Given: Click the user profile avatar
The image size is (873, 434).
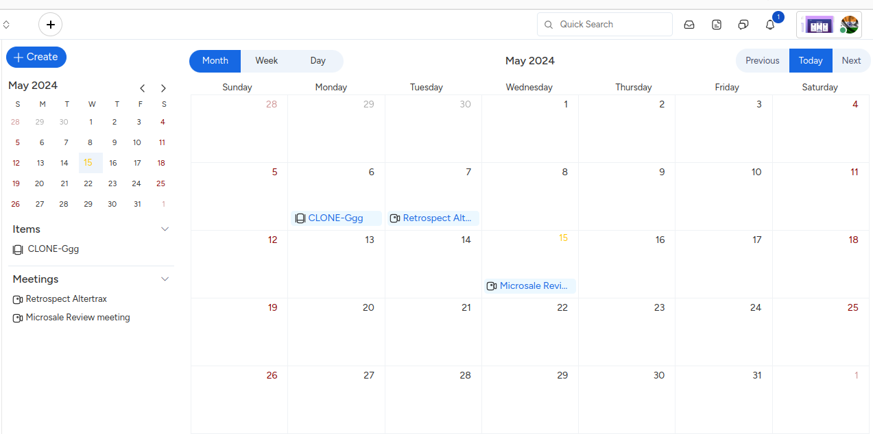Looking at the screenshot, I should pyautogui.click(x=849, y=25).
